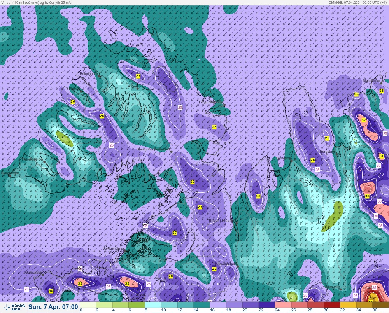389x313 pixels.
Task: Select the Flateyri station label
Action: tap(75, 89)
